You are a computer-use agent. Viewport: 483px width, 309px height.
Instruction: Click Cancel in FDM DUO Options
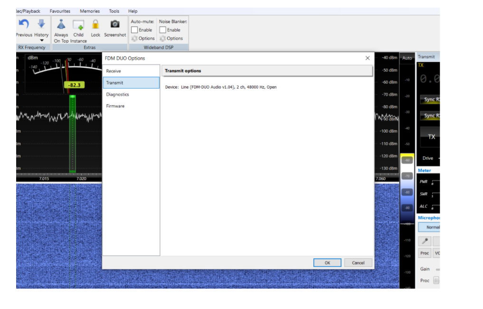tap(358, 263)
